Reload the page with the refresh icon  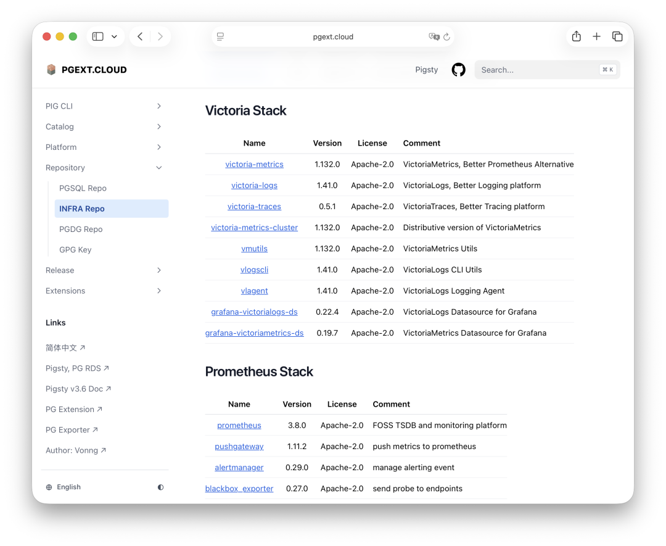[447, 37]
